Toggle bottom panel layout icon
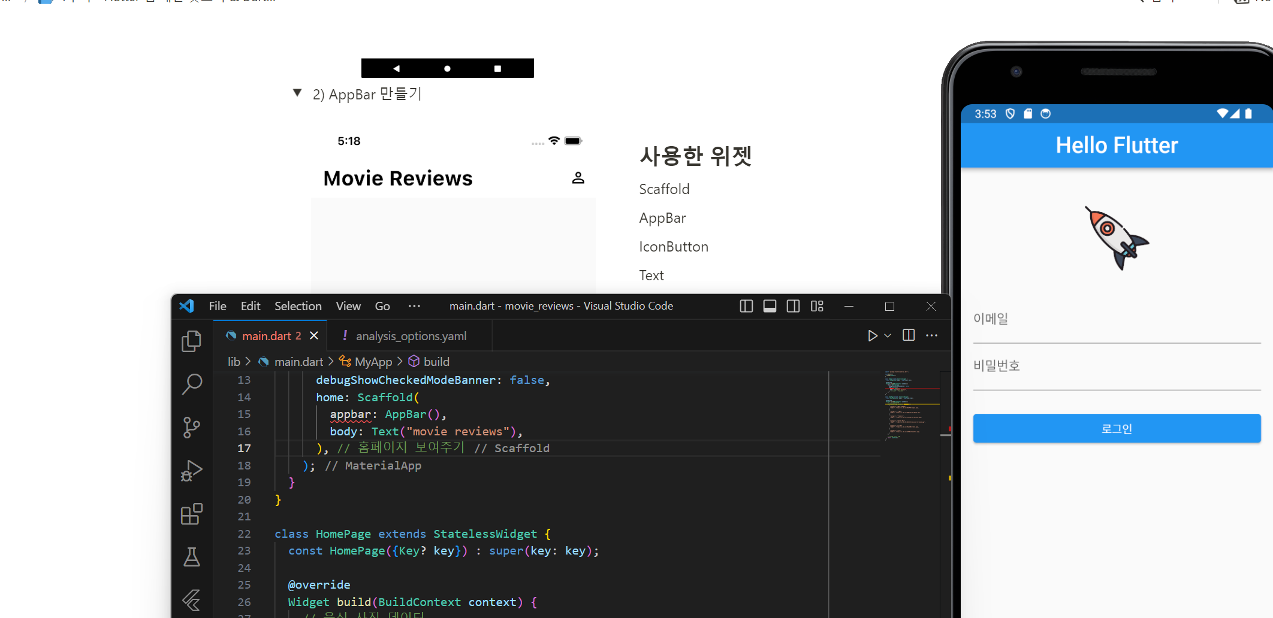Image resolution: width=1273 pixels, height=618 pixels. [x=770, y=306]
